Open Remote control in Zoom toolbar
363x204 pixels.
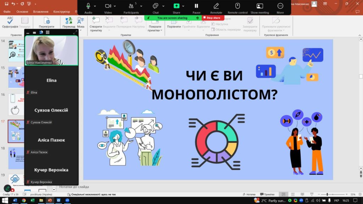click(x=238, y=6)
